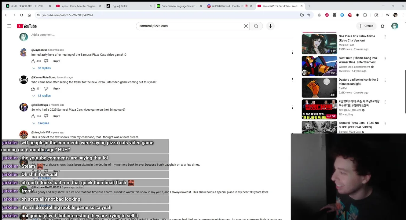Open options menu for @Jaymonius comment
Viewport: 406px width, 220px height.
coord(292,52)
